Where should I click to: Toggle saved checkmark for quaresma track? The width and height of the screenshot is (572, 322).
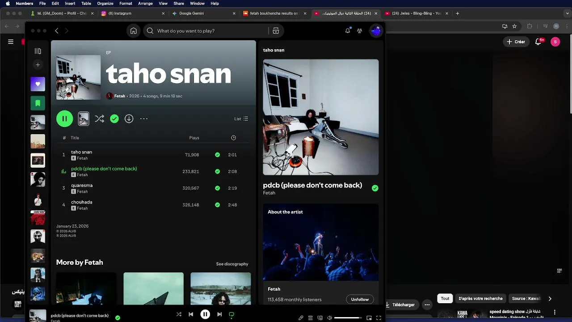click(x=217, y=188)
